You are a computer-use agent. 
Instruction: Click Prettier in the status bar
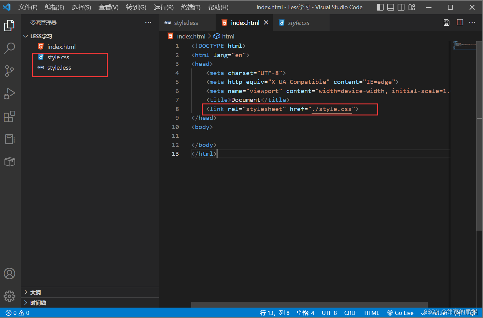pos(435,313)
